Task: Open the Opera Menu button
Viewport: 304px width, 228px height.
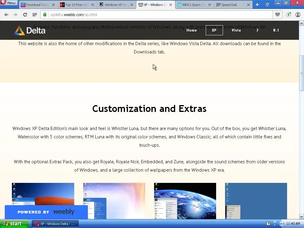Action: (9, 3)
